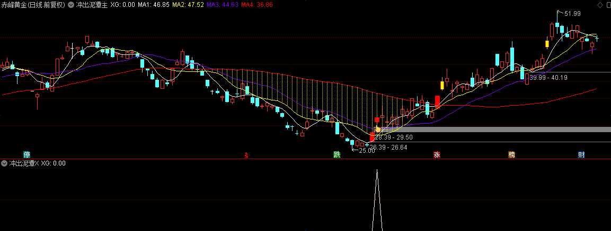611x231 pixels.
Task: Click the 51.99 high price label
Action: (x=572, y=14)
